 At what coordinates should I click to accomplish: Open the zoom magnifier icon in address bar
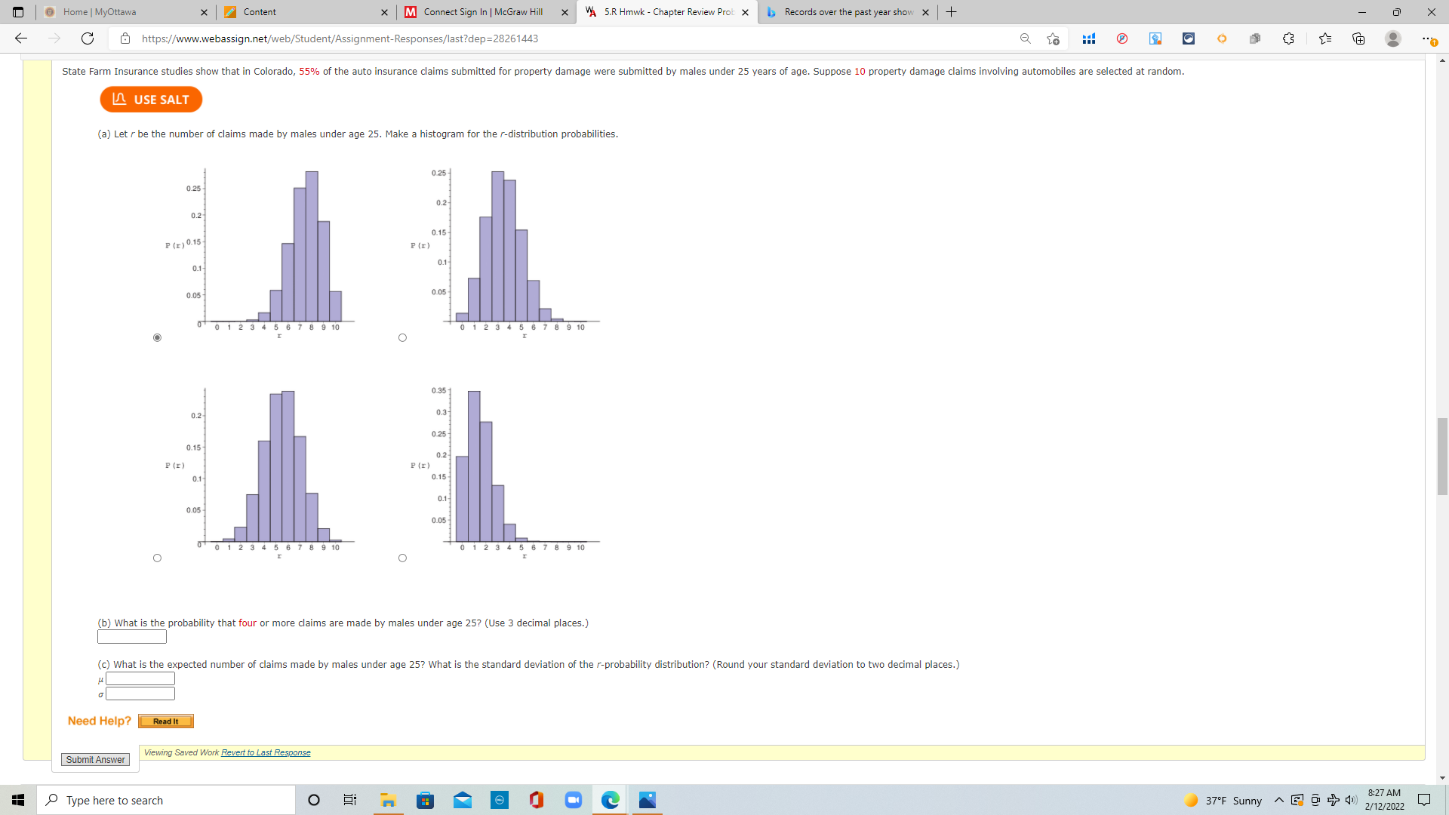point(1025,38)
